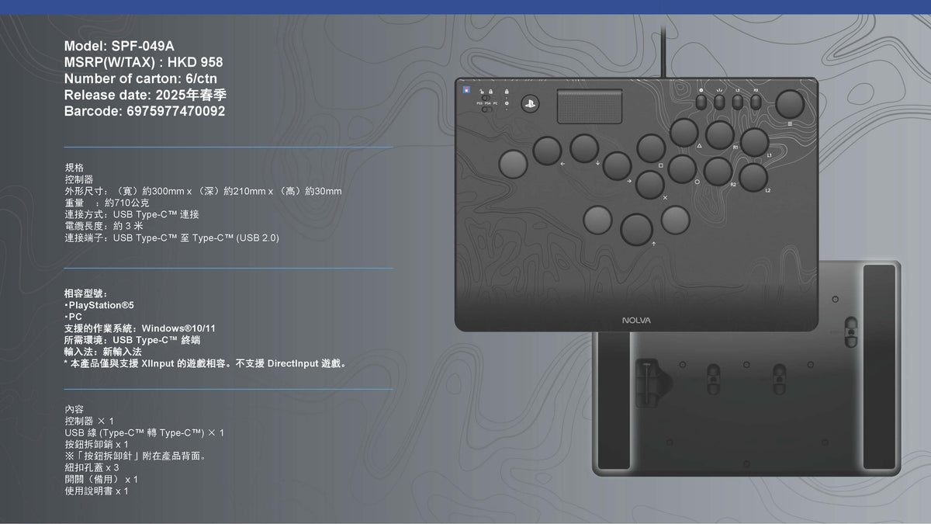Click the down-arrow direction button
Viewport: 931px width, 524px height.
pyautogui.click(x=584, y=148)
